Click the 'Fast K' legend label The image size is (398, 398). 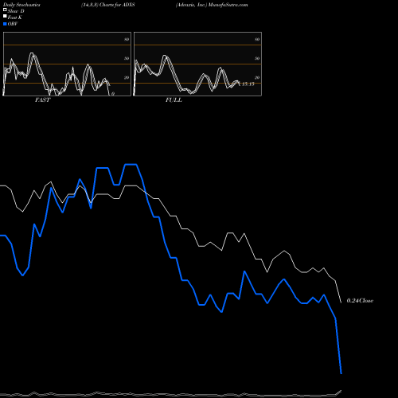15,18
